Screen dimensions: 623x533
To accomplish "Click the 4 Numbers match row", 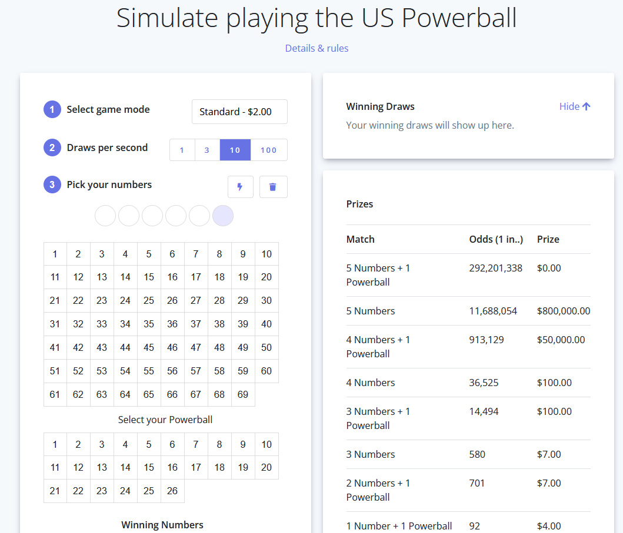I will pos(468,383).
